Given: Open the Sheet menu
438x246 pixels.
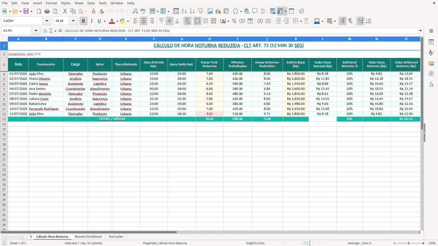Looking at the screenshot, I should [79, 3].
